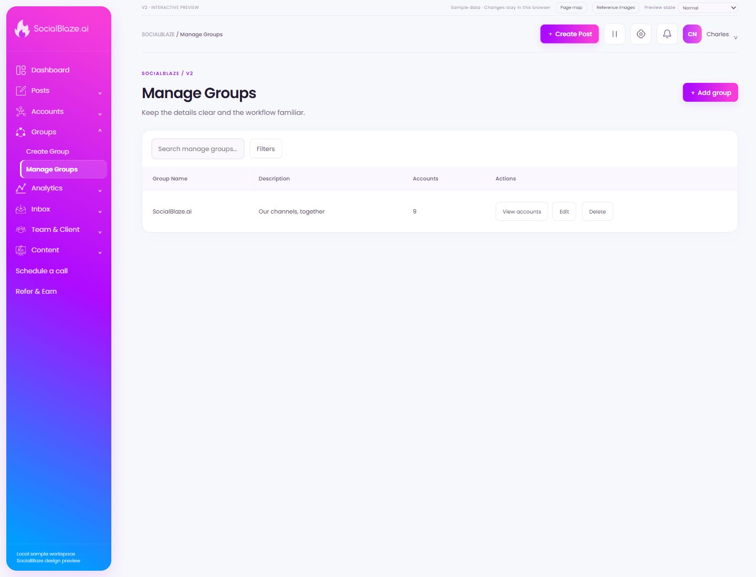Collapse the Groups submenu chevron

(x=100, y=131)
